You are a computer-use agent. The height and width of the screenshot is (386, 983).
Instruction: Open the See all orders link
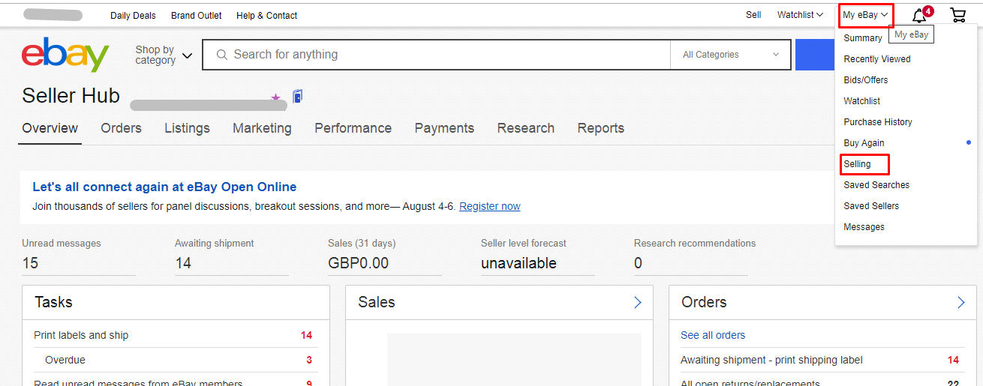coord(713,335)
